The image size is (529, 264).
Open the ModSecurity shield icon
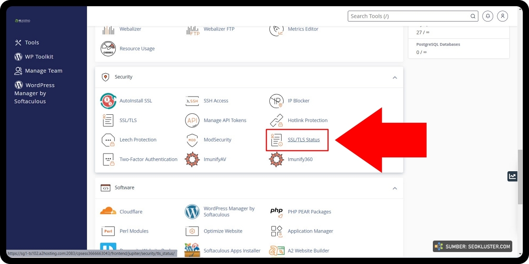click(x=192, y=140)
